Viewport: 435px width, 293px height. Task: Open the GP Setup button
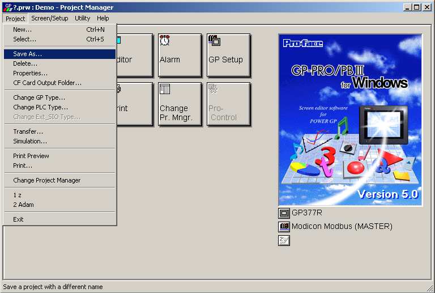pos(229,56)
